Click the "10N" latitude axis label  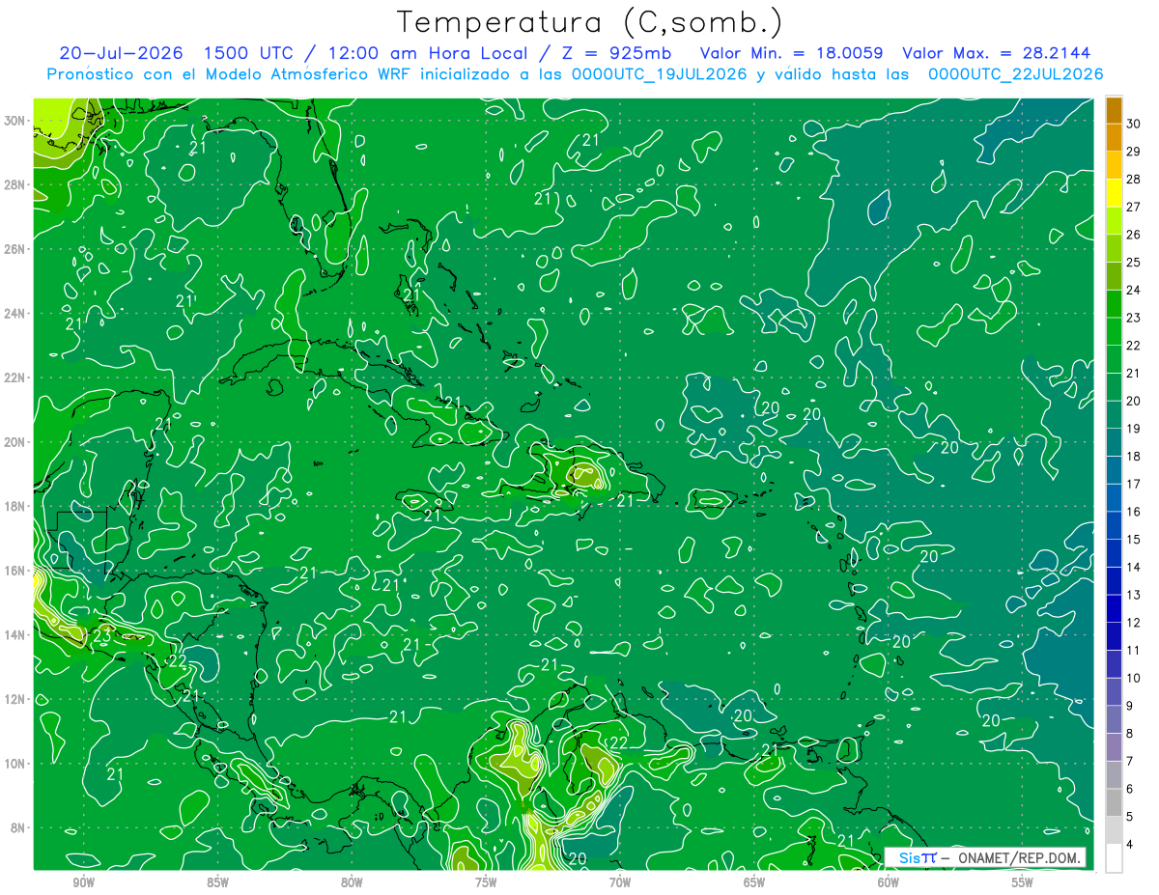[14, 764]
